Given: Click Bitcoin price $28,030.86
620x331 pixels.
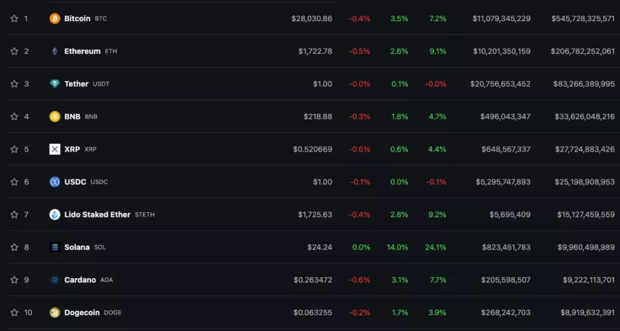Looking at the screenshot, I should click(x=312, y=19).
